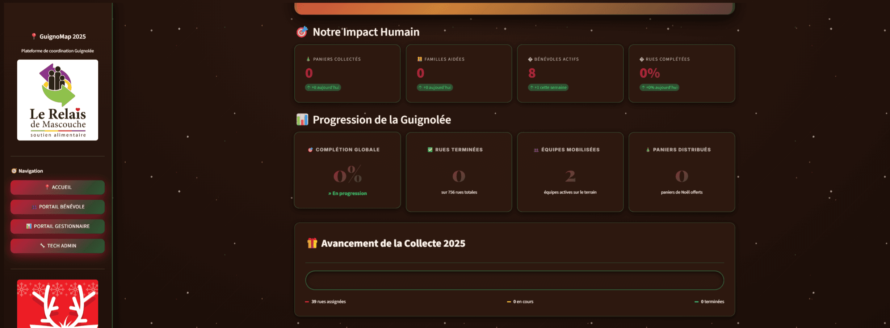Switch to the Portail Gestionnaire section
The width and height of the screenshot is (890, 328).
pyautogui.click(x=57, y=226)
